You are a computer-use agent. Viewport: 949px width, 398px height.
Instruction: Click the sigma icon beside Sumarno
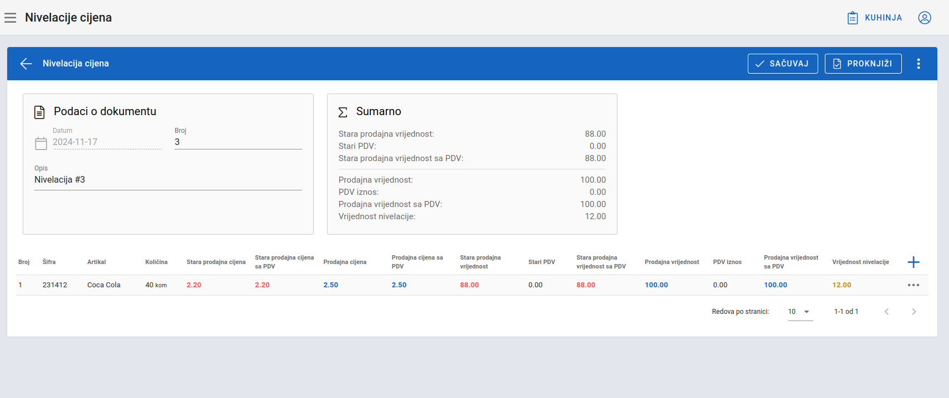[x=343, y=112]
